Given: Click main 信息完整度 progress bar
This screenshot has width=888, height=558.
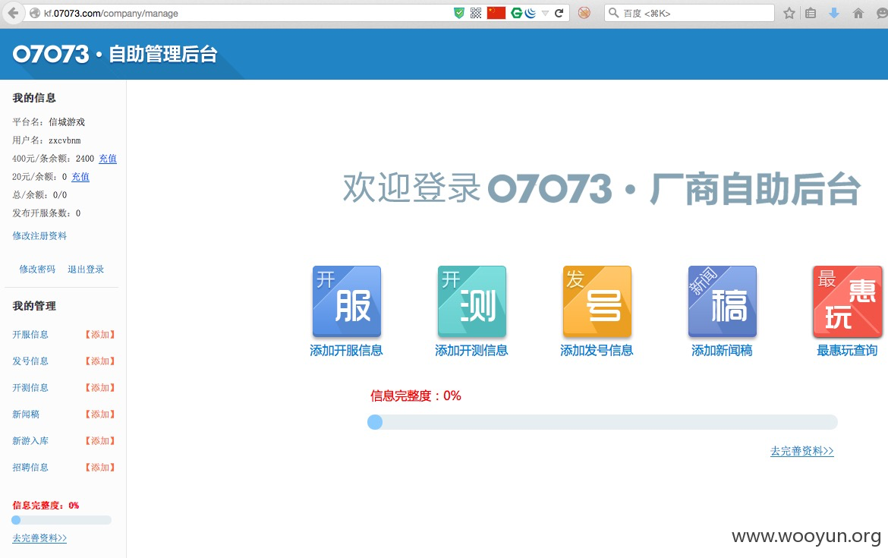Looking at the screenshot, I should click(x=603, y=422).
